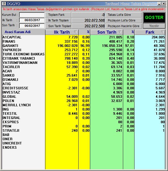Viewport: 168px width, 171px height.
Task: Select the GARANTI row
Action: pos(84,46)
